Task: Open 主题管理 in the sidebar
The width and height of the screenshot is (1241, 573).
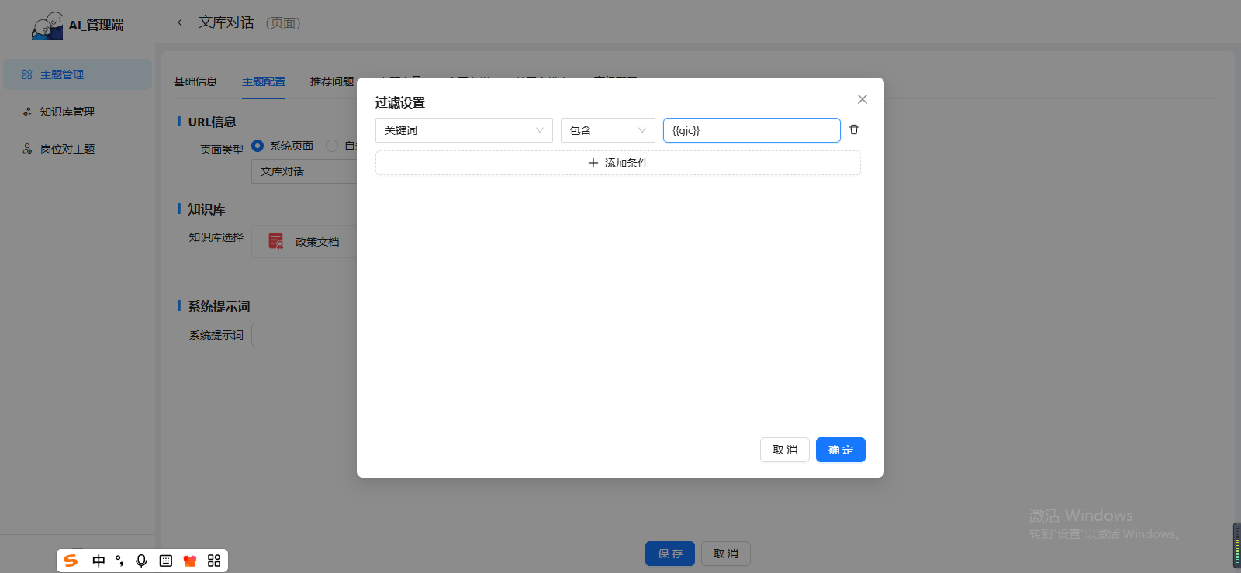Action: pyautogui.click(x=62, y=74)
